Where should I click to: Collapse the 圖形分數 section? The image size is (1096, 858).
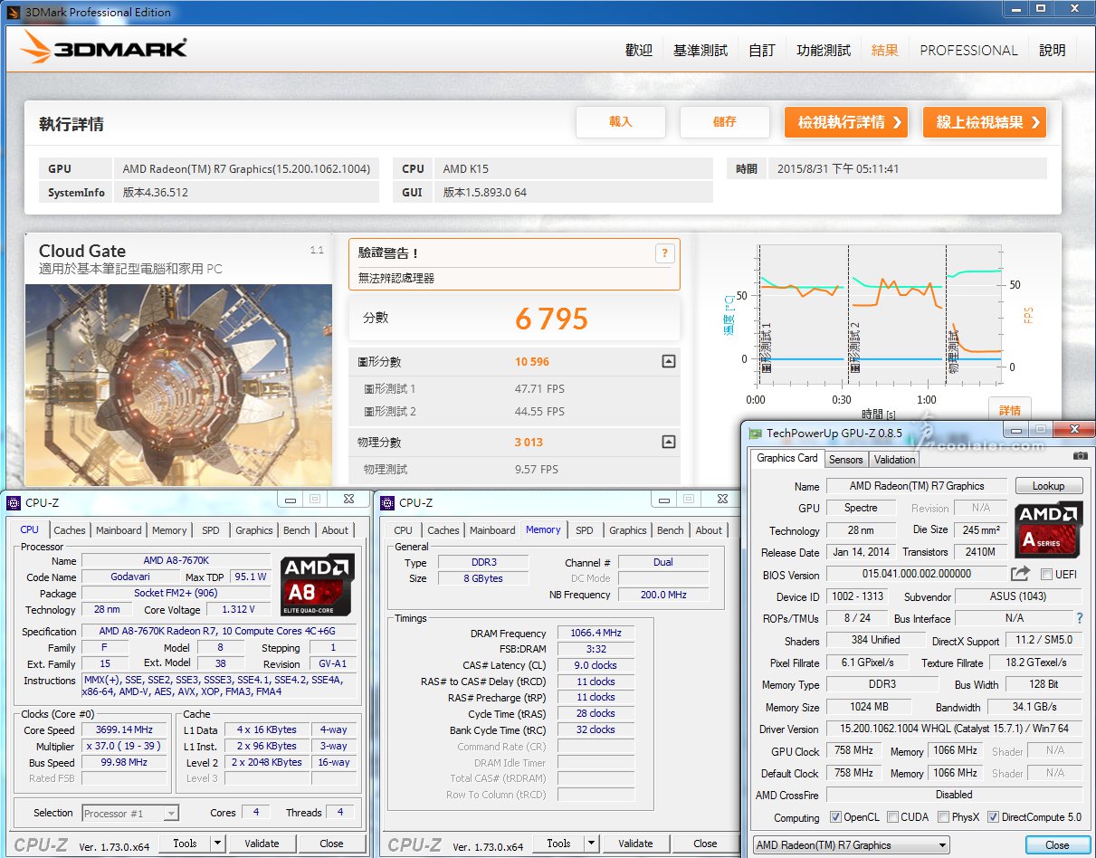668,362
